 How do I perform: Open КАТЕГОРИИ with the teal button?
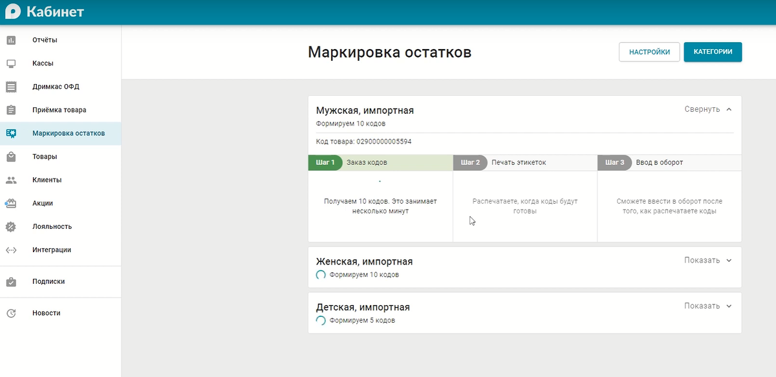click(713, 52)
